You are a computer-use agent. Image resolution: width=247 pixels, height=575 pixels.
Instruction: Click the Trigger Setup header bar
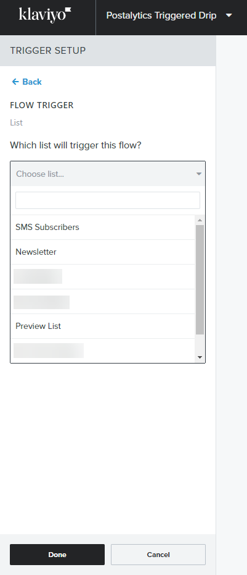pos(108,51)
